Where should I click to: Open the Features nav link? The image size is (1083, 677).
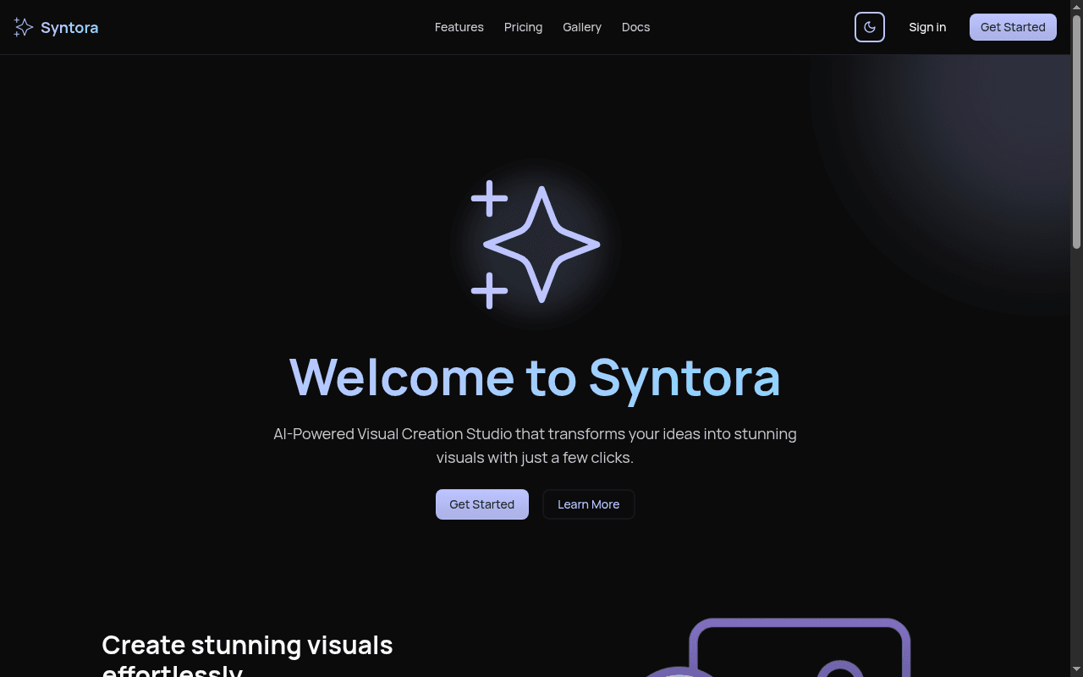[x=459, y=27]
